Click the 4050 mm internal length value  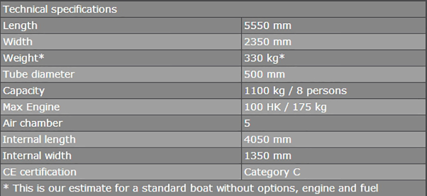click(x=268, y=140)
